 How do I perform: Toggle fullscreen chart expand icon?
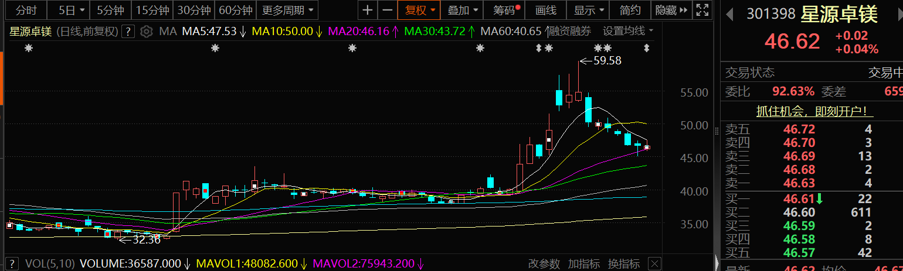click(x=701, y=10)
